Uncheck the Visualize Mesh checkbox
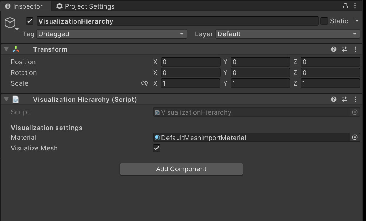 pyautogui.click(x=157, y=148)
